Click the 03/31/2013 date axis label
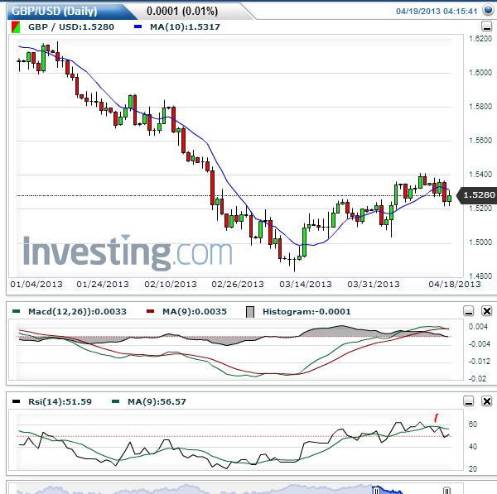Viewport: 497px width, 494px height. [374, 284]
